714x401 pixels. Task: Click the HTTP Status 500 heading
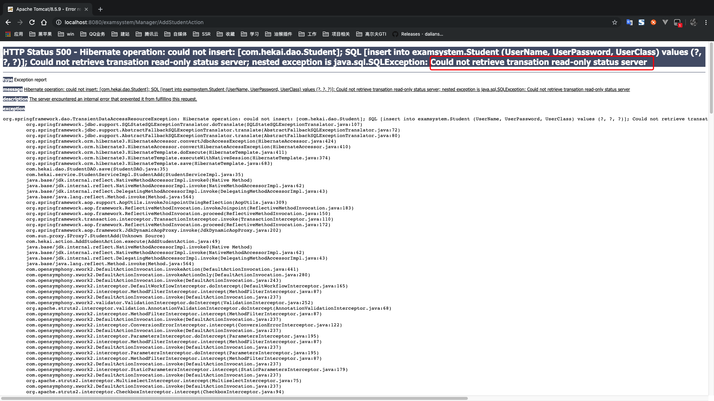354,57
